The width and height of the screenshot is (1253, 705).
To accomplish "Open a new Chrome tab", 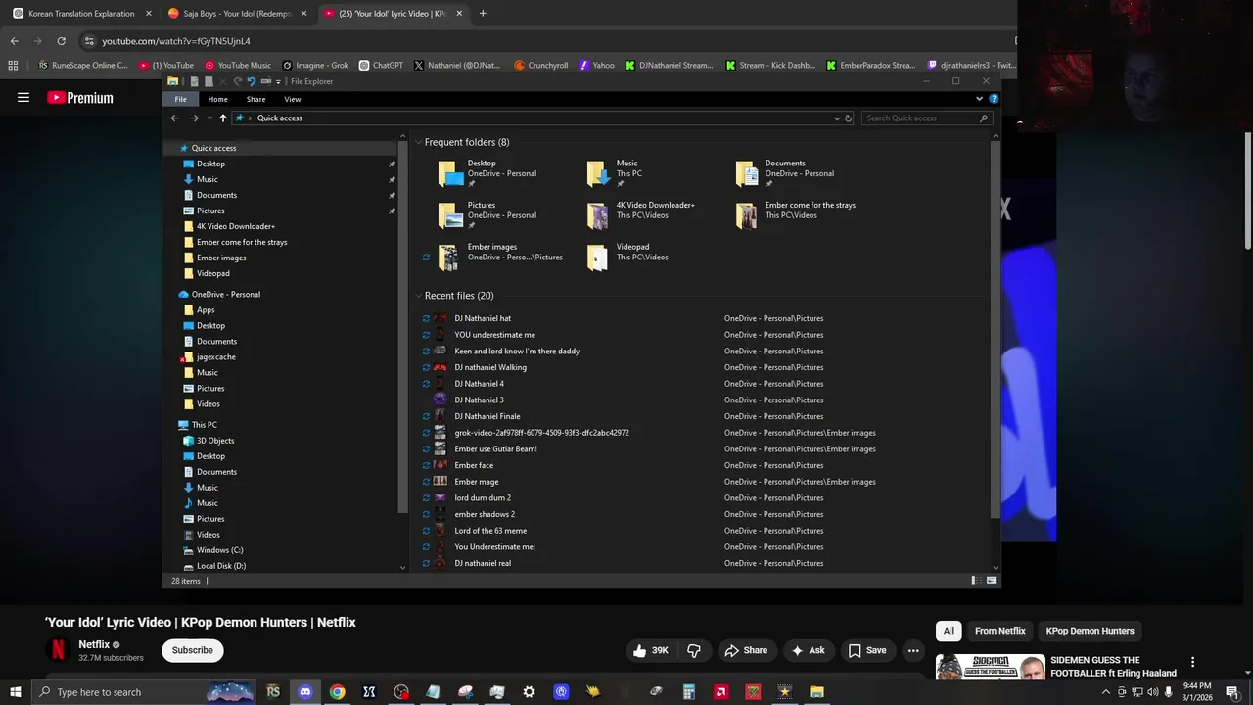I will (483, 14).
